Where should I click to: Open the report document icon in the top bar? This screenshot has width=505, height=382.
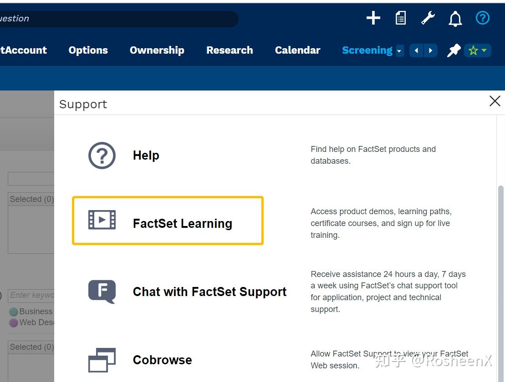(400, 18)
